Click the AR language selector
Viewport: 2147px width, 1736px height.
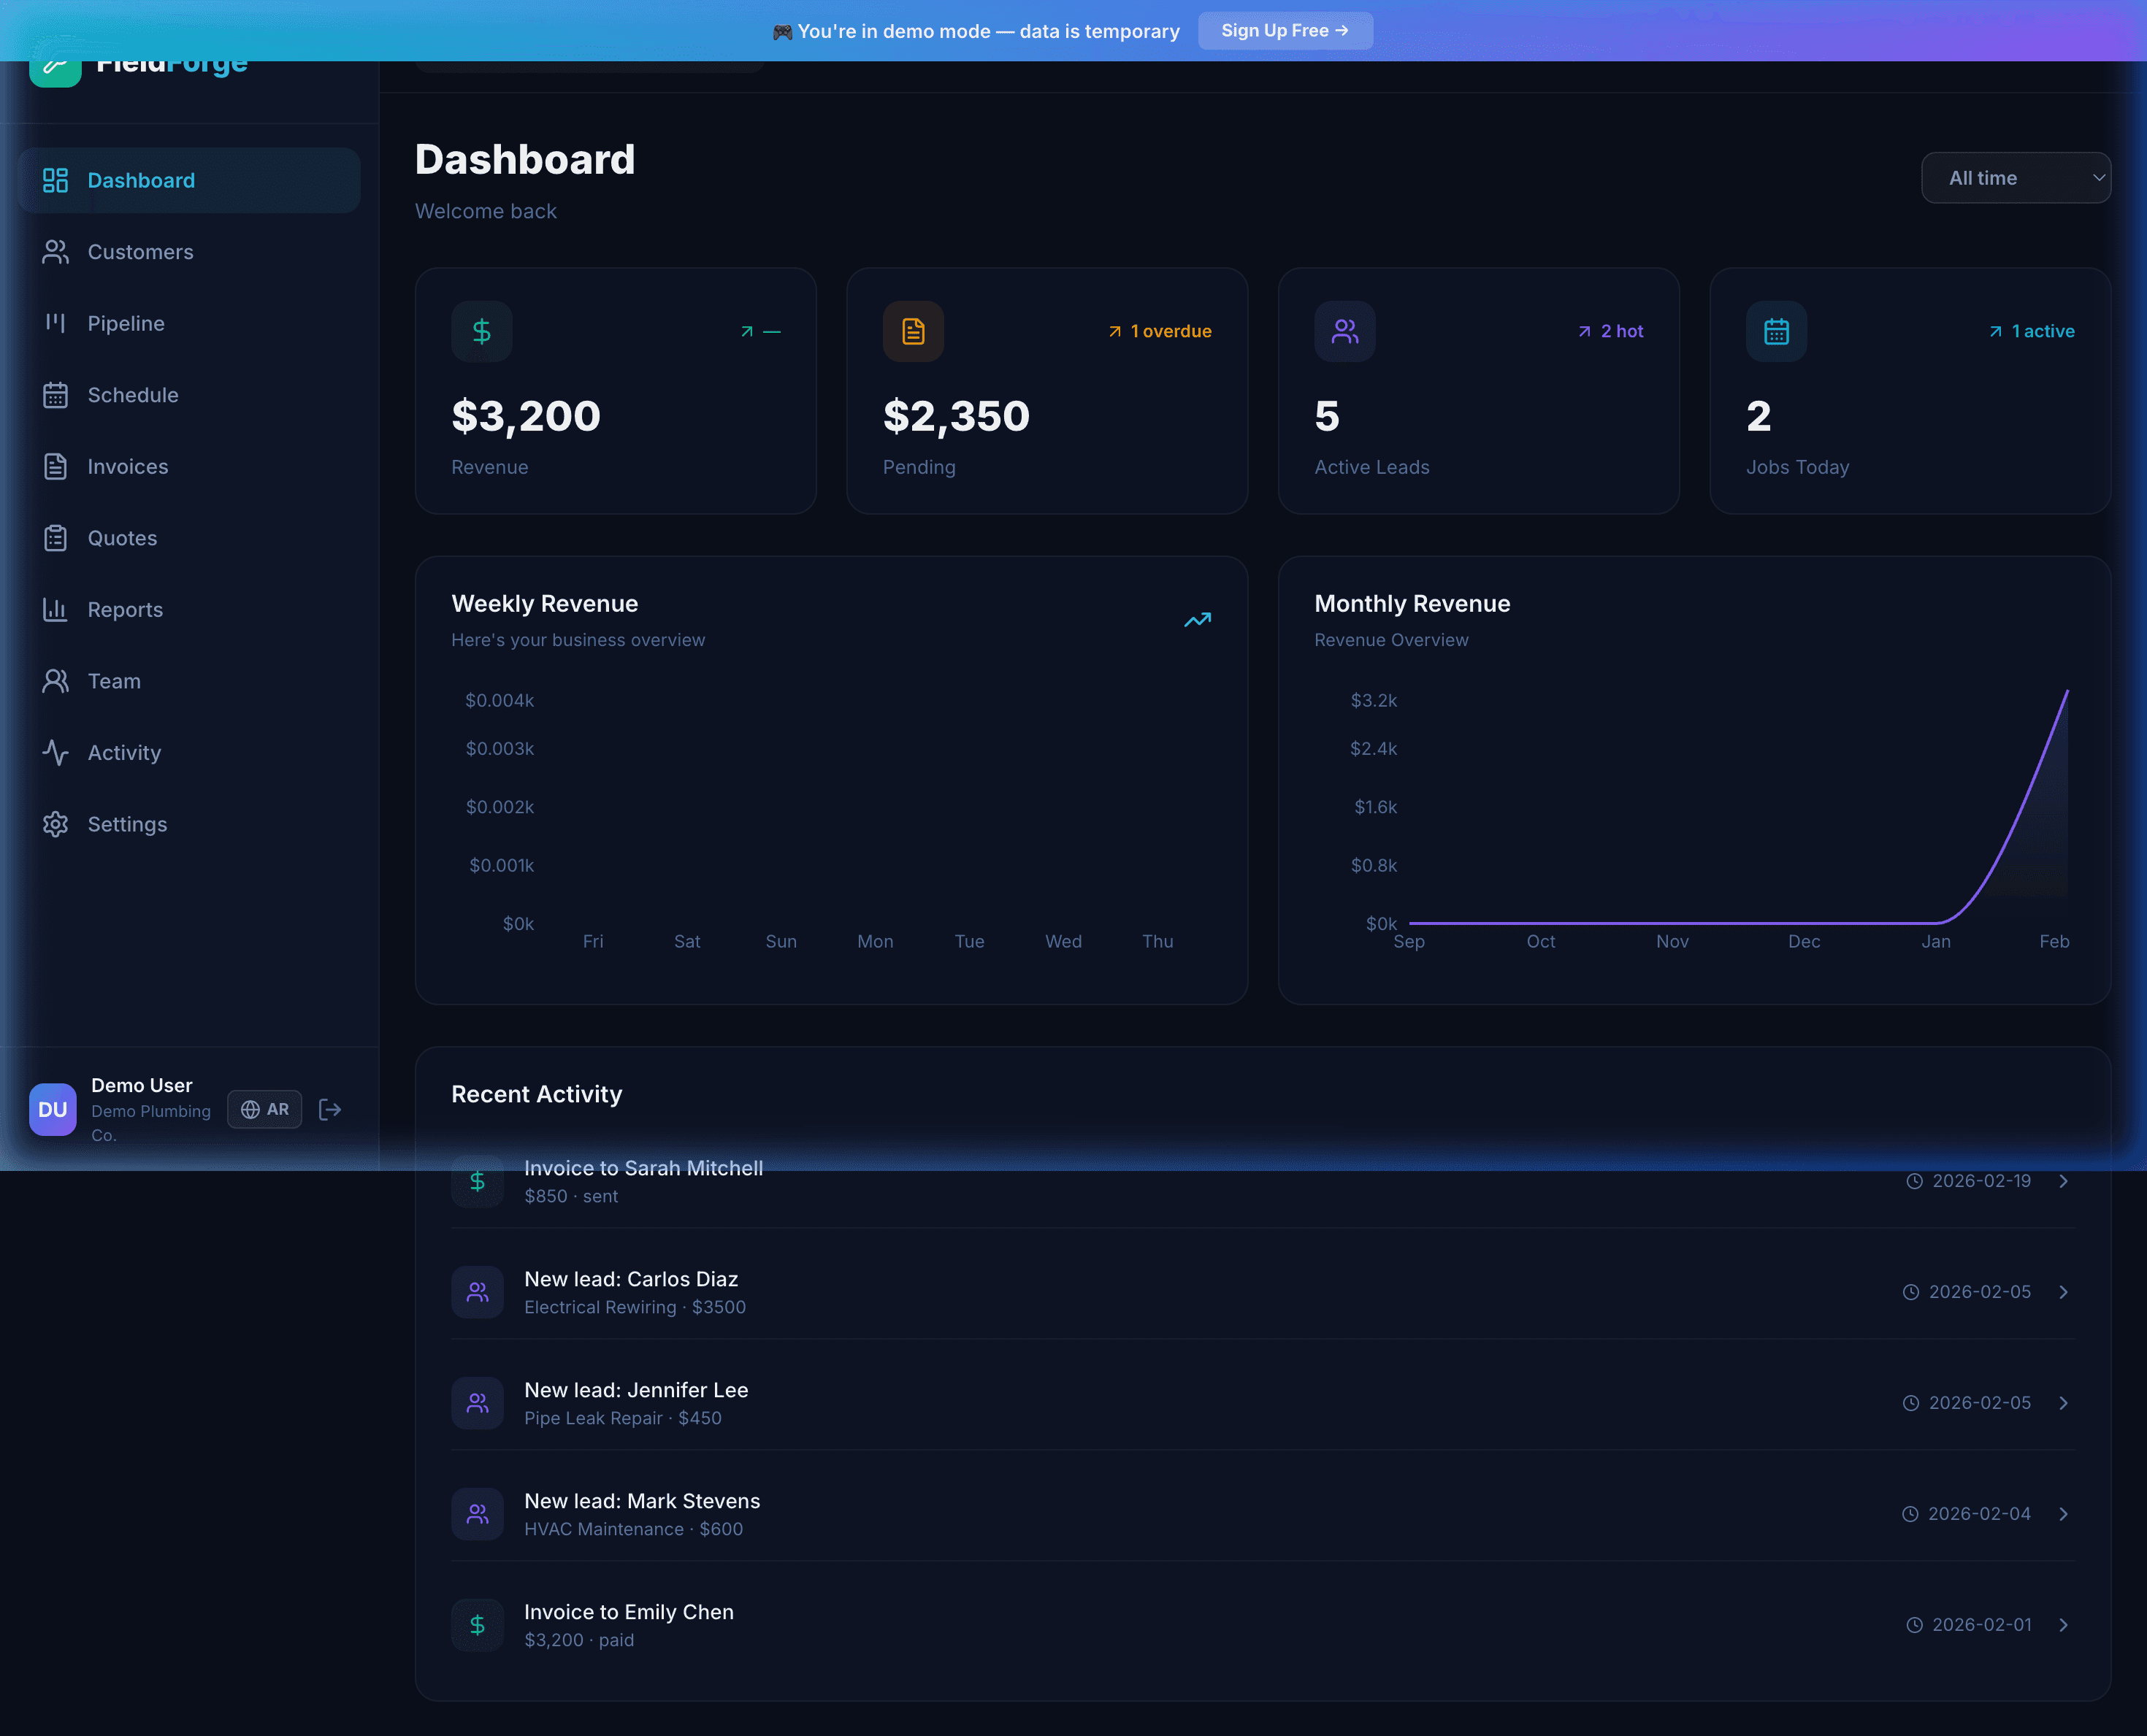[x=264, y=1109]
